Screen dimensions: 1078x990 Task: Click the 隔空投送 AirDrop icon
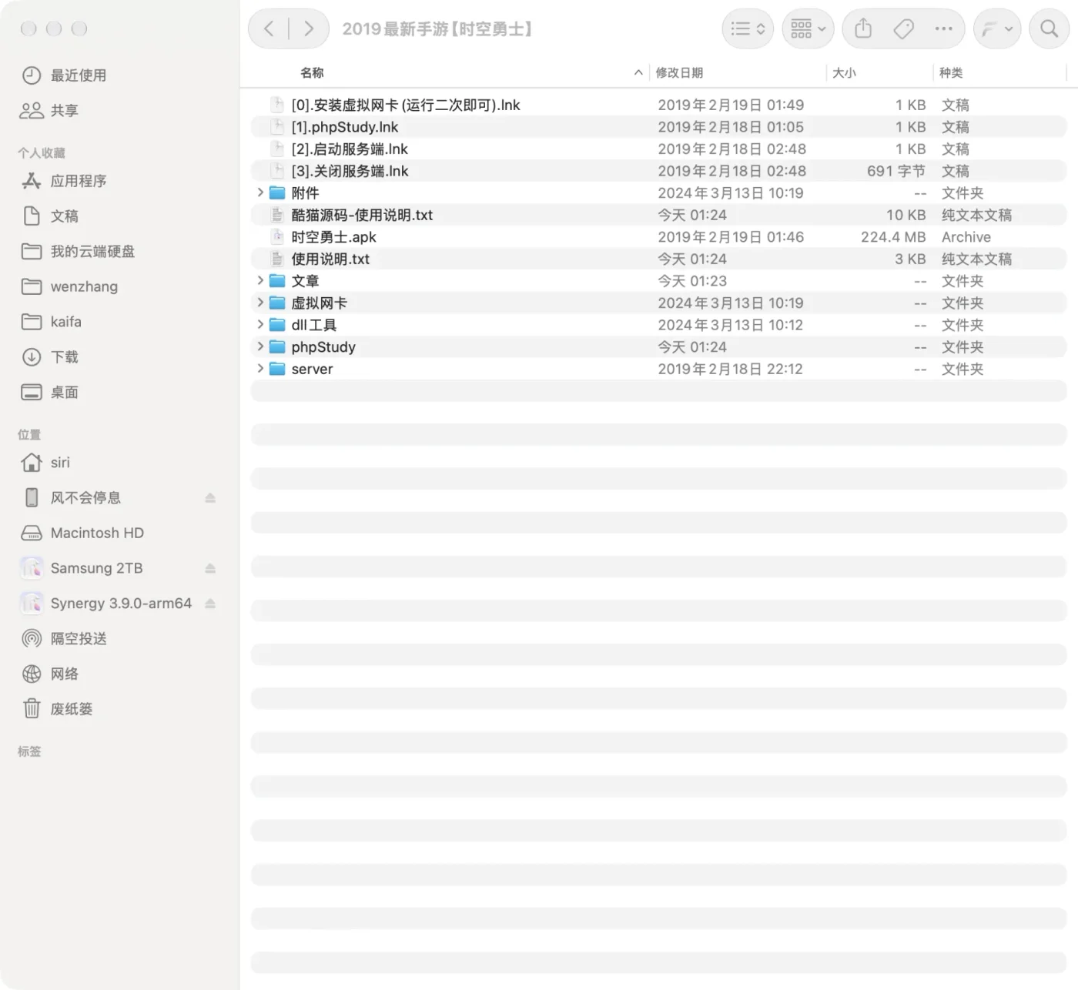[32, 638]
